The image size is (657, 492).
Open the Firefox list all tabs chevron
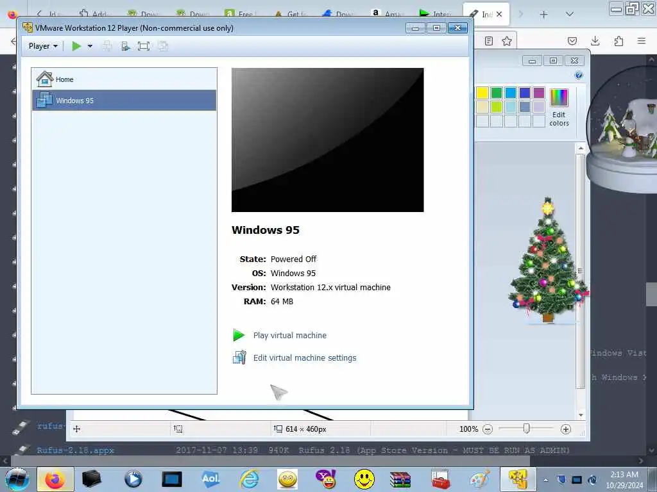570,14
